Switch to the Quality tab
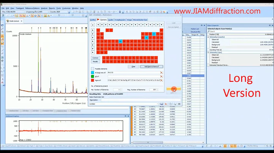The width and height of the screenshot is (274, 153). click(x=111, y=20)
